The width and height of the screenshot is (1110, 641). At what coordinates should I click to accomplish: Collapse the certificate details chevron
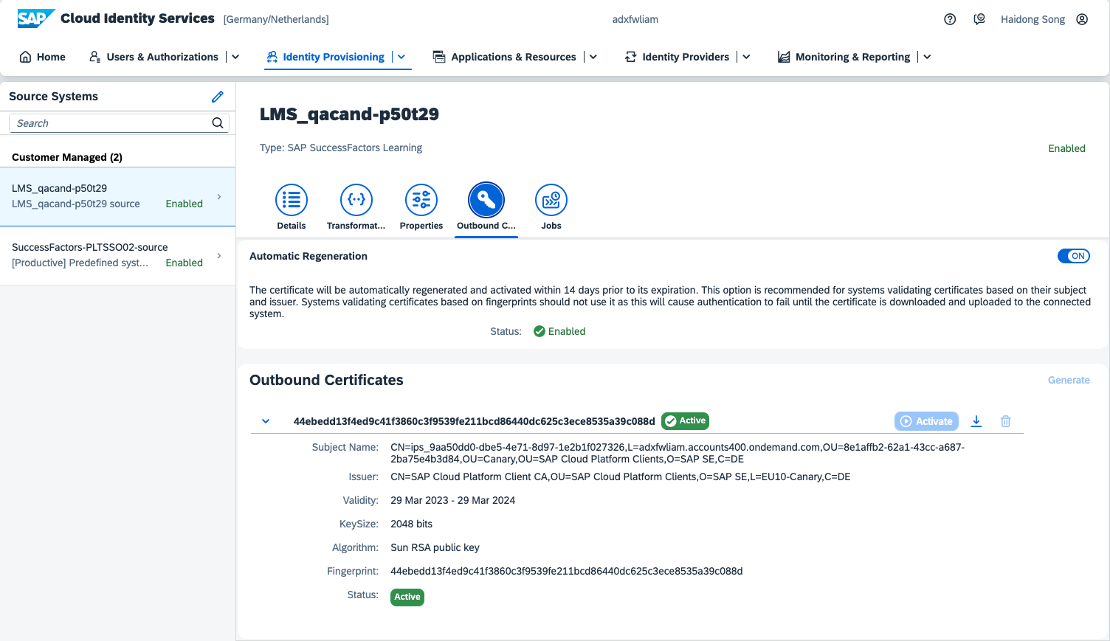[x=266, y=421]
